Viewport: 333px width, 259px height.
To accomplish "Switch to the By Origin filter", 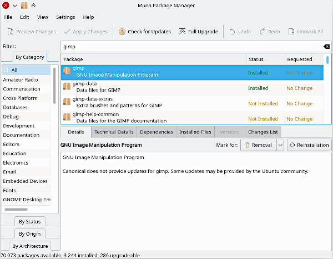I will pos(30,233).
